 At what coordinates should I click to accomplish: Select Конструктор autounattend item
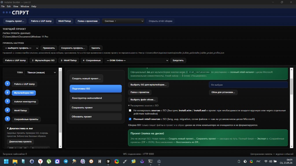[96, 98]
